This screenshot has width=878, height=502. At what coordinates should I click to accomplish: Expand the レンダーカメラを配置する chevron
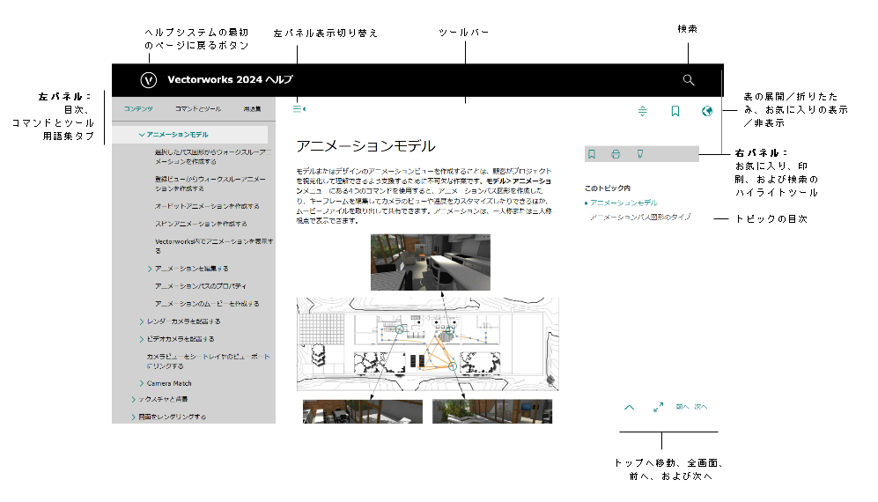142,321
